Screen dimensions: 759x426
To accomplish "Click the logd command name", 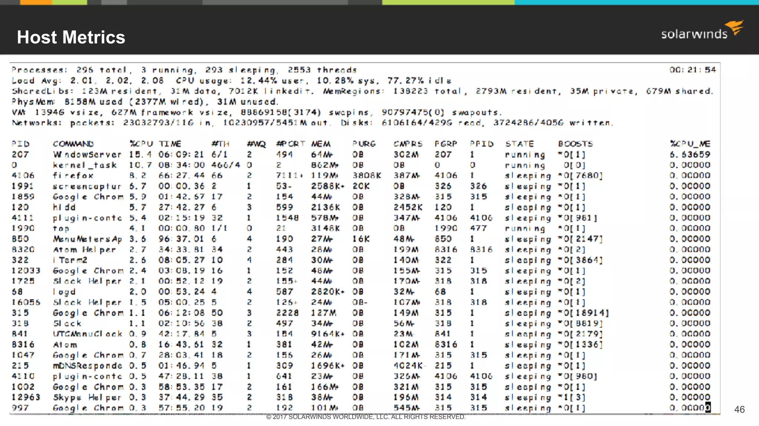I will pos(64,292).
